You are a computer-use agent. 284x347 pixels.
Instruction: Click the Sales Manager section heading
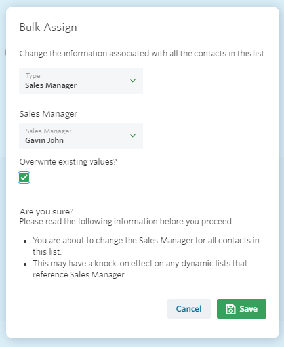49,114
